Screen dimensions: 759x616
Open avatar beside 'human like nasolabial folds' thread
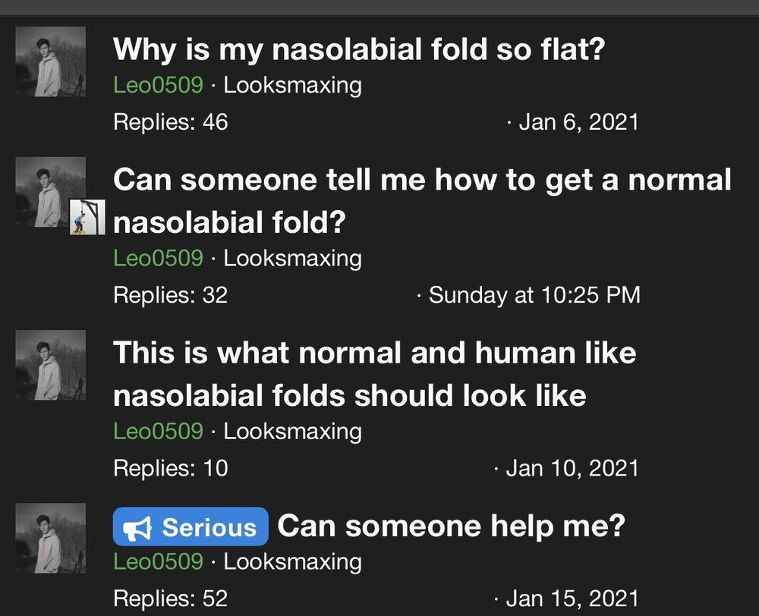pos(50,365)
